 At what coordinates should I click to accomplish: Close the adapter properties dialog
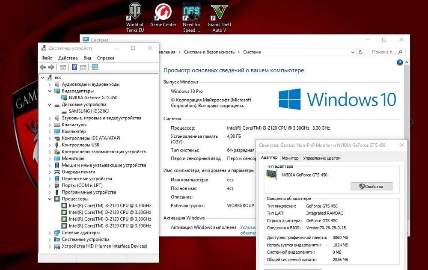[x=401, y=145]
